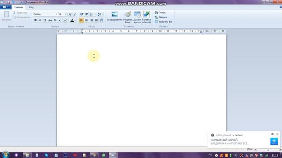
Task: Click Cut (Вырезать) in the clipboard group
Action: (20, 13)
